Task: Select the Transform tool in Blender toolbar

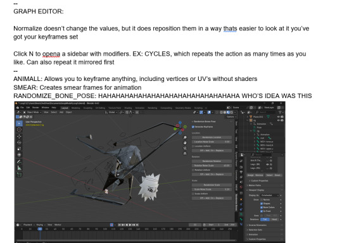Action: point(19,155)
